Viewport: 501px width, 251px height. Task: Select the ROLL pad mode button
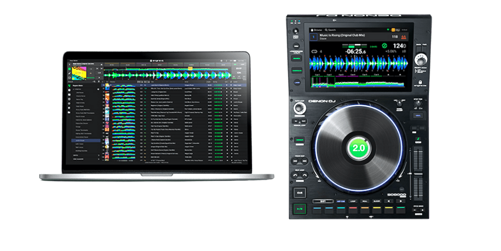[x=365, y=201]
